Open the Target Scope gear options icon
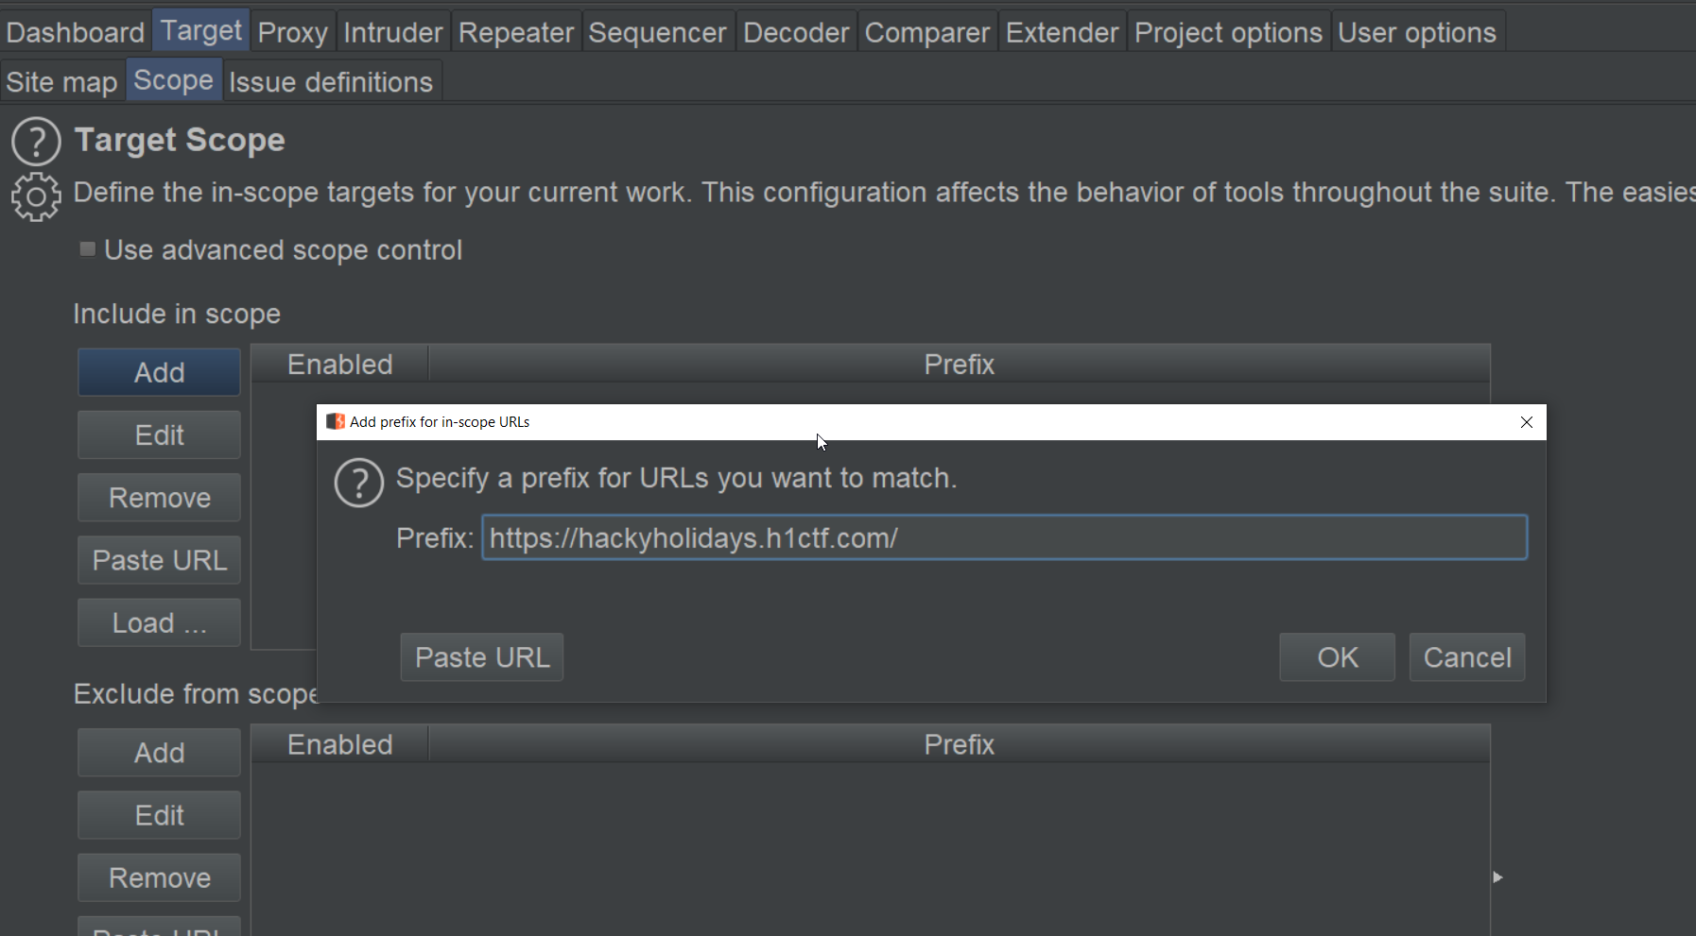 coord(36,196)
